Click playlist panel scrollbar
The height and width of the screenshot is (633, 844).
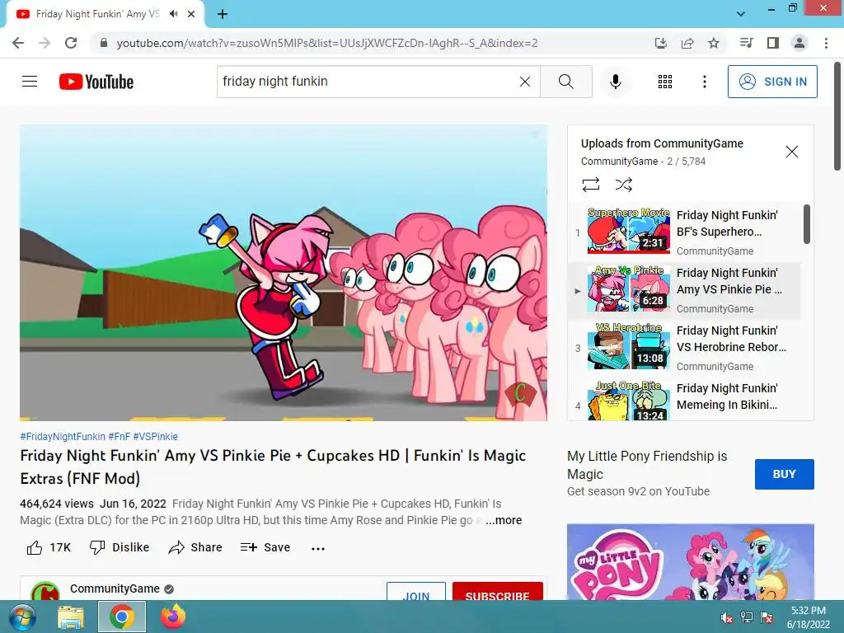pyautogui.click(x=806, y=224)
